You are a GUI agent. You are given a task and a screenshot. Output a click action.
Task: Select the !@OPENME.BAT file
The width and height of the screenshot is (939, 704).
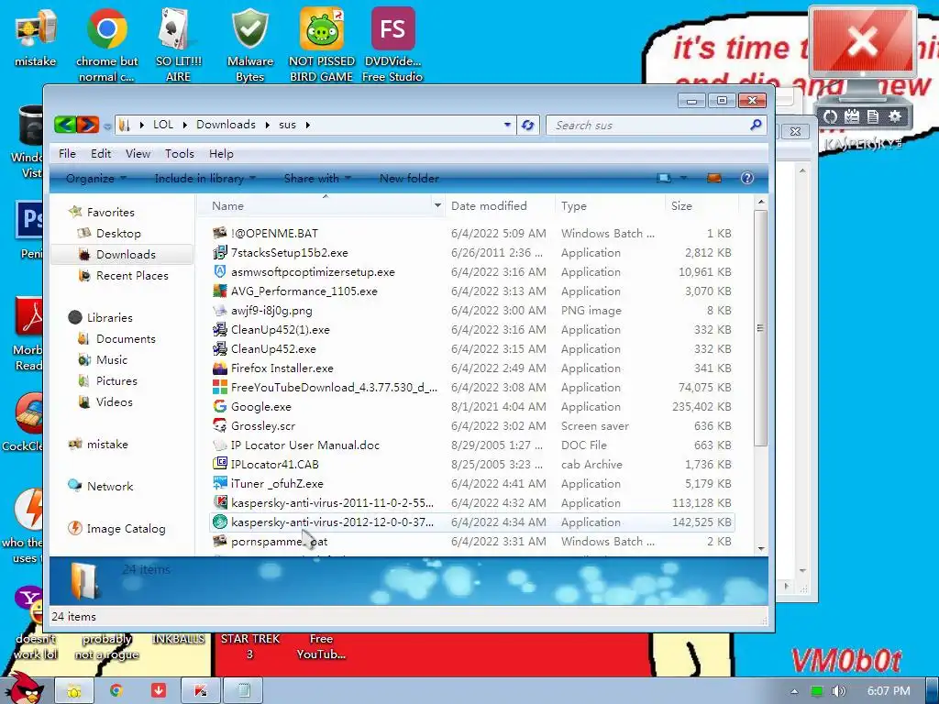coord(274,234)
